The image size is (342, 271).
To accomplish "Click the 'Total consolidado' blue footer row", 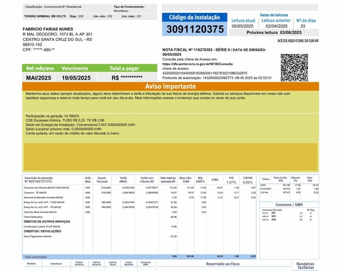I will pyautogui.click(x=139, y=256).
